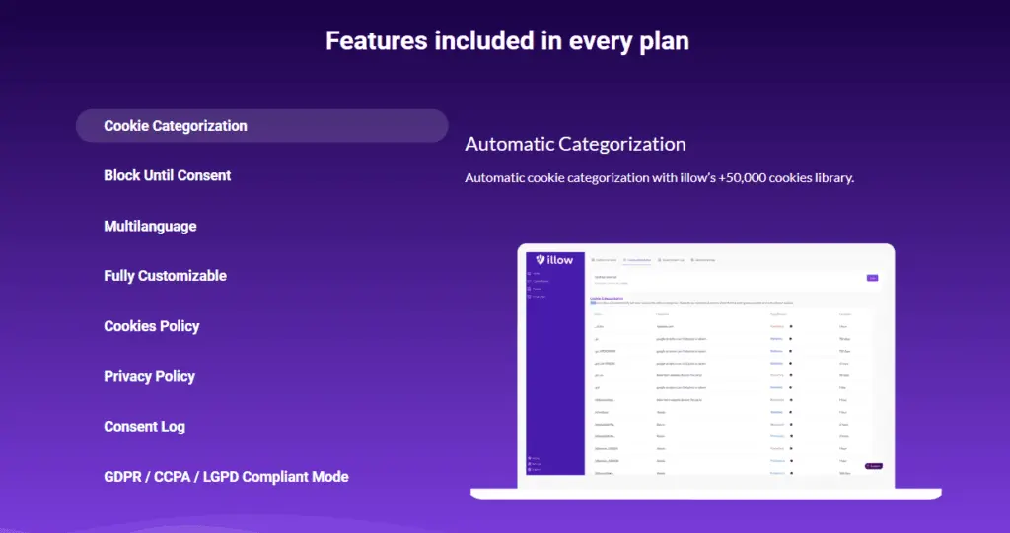Click the illow logo in the preview

tap(554, 260)
